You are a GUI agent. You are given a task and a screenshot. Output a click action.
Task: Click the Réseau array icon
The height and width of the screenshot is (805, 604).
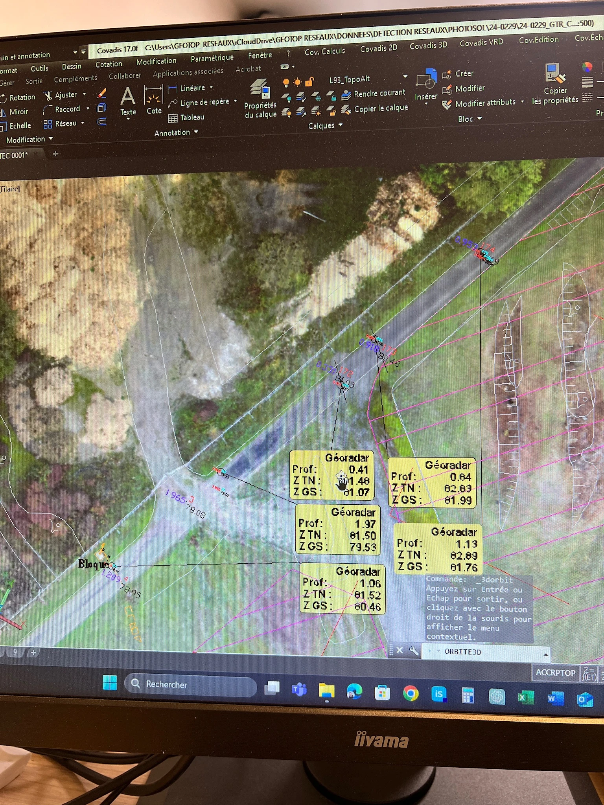(x=48, y=124)
